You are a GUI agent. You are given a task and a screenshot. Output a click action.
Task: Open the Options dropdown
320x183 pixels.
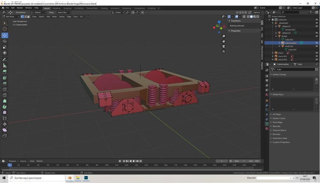258,12
